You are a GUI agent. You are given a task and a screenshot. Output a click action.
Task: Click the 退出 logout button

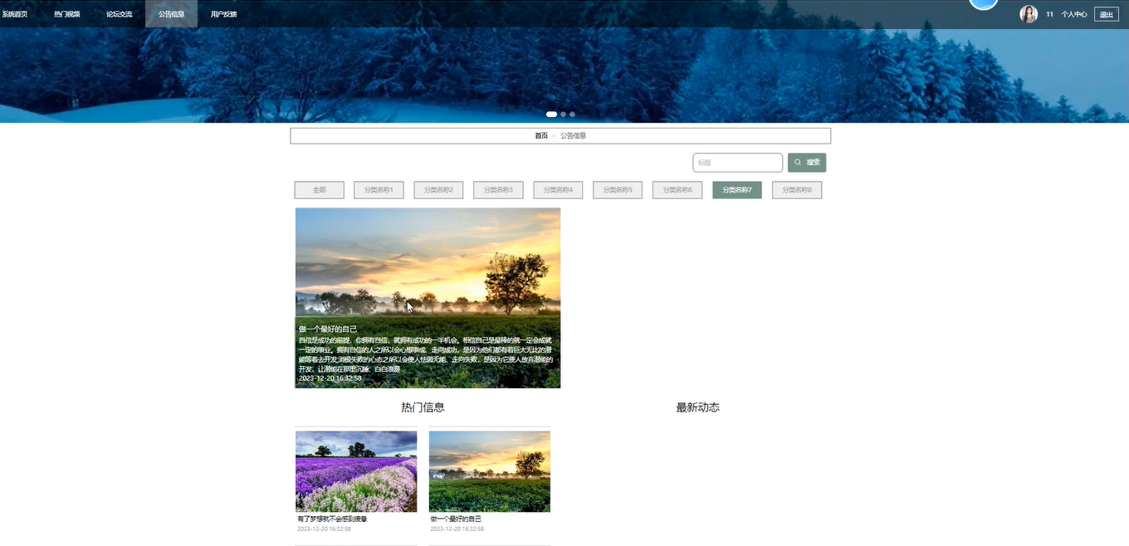coord(1107,14)
